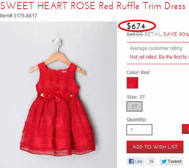The width and height of the screenshot is (189, 168).
Task: Open the 'Not yet rated' review link
Action: pyautogui.click(x=159, y=57)
